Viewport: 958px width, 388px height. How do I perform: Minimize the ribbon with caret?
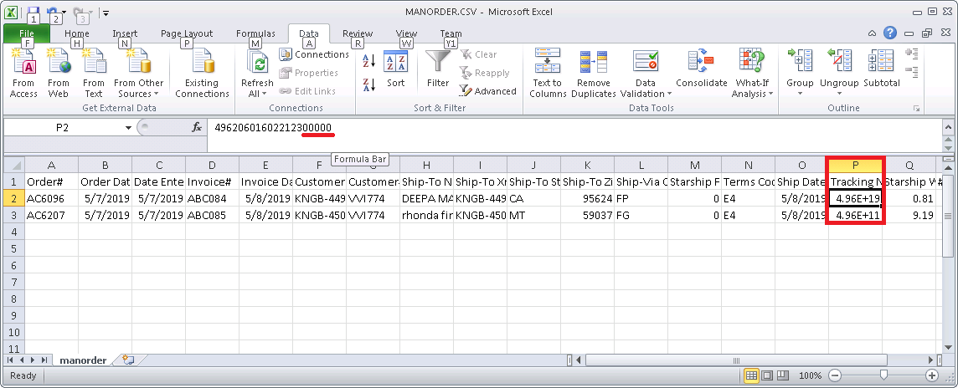tap(873, 33)
